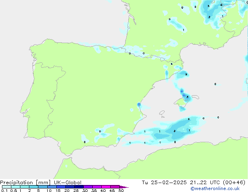Pick the 45–50 mm legend color swatch

pyautogui.click(x=115, y=187)
